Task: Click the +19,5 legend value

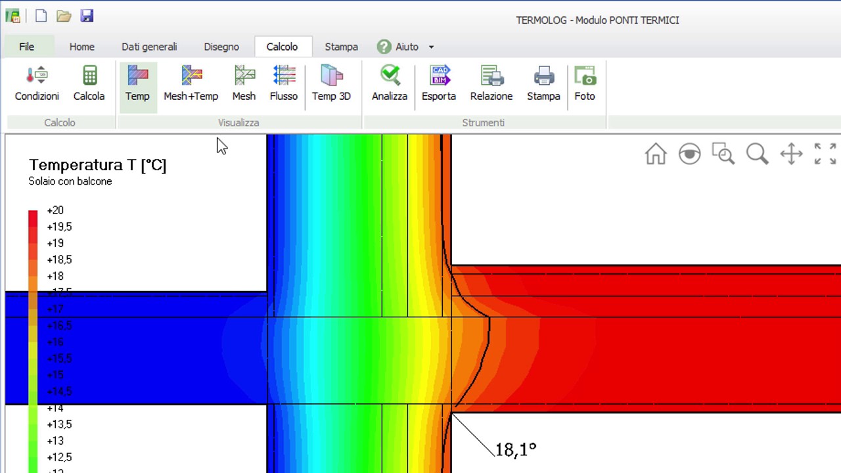Action: point(59,227)
